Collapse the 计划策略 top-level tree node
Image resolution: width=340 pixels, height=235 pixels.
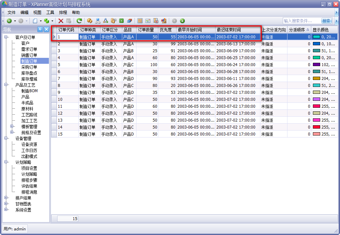pyautogui.click(x=6, y=162)
